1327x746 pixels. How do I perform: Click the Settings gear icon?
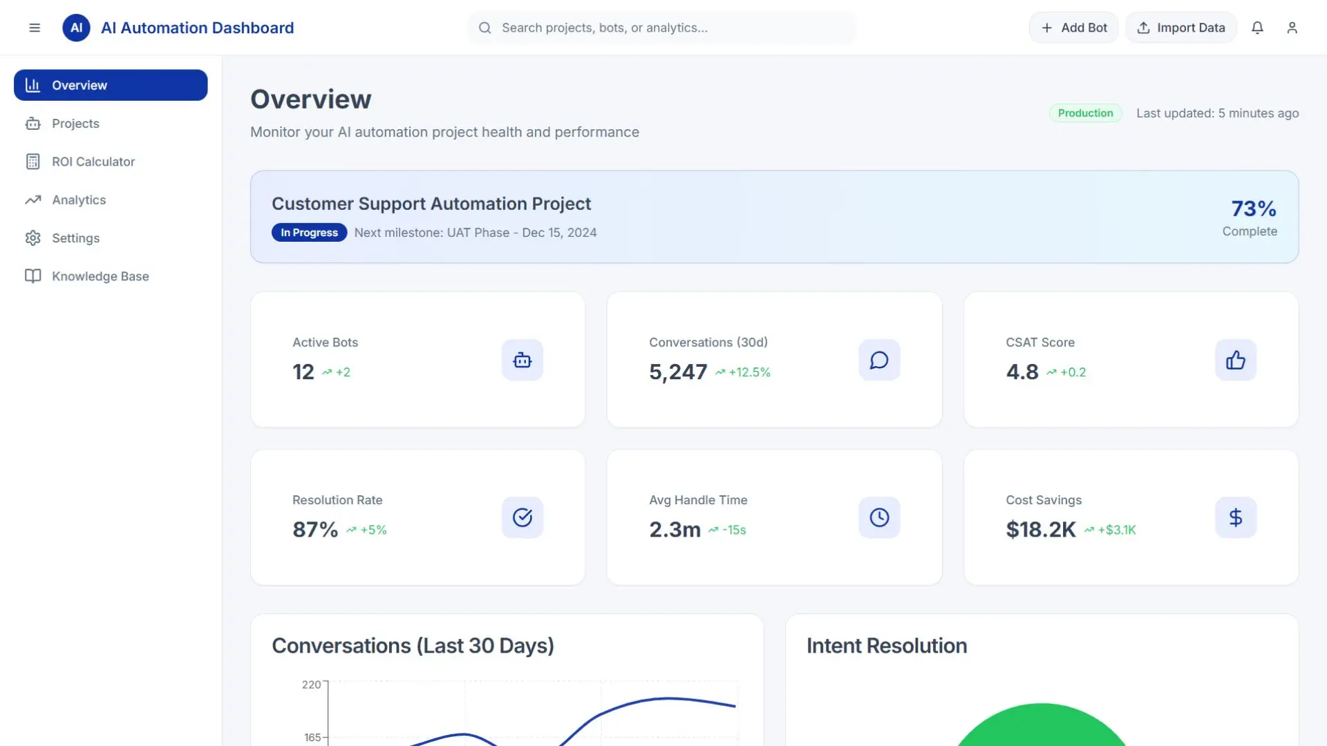point(32,238)
